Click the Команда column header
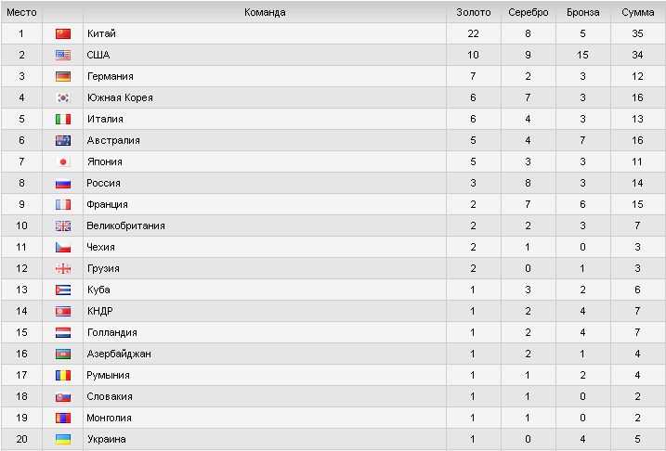Viewport: 666px width, 451px height. pyautogui.click(x=265, y=12)
